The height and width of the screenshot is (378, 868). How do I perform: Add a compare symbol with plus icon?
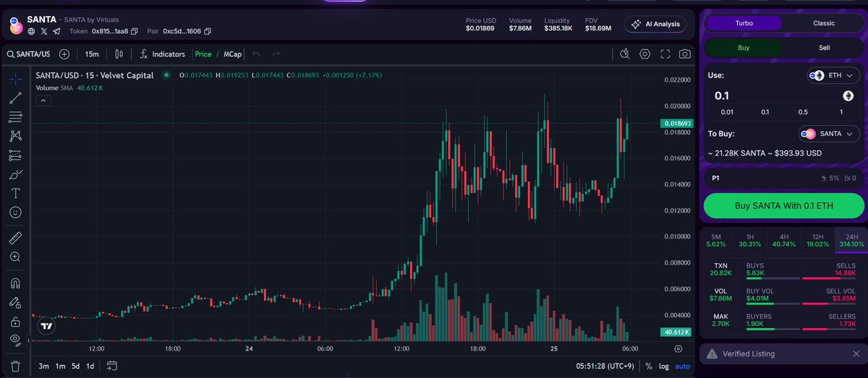coord(64,54)
